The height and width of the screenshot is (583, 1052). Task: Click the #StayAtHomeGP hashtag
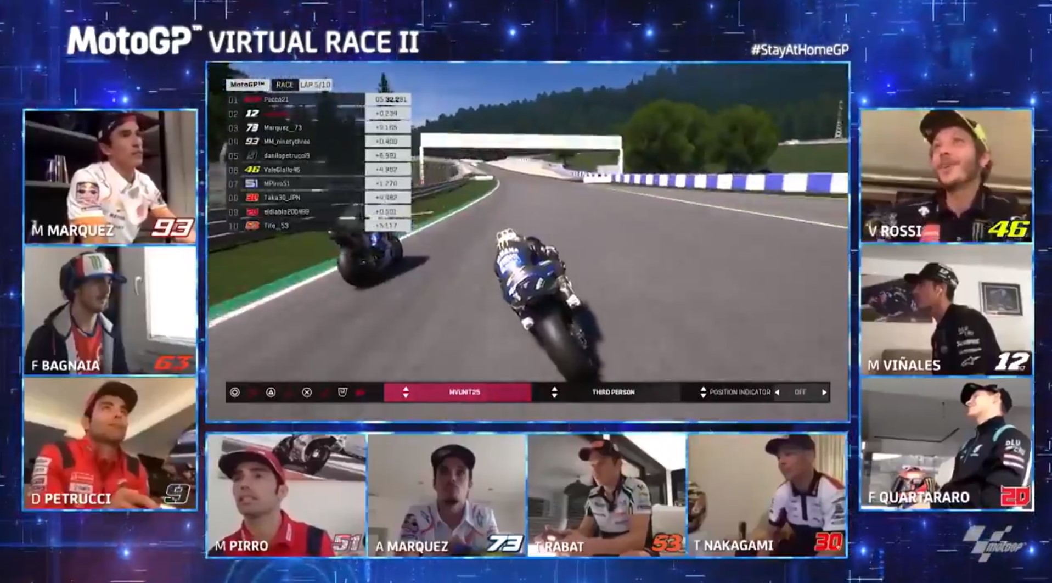click(x=800, y=50)
